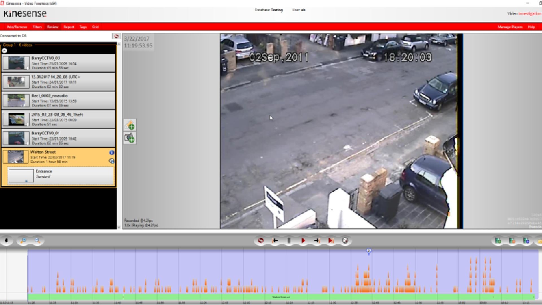542x305 pixels.
Task: Switch to the Review tab
Action: (53, 27)
